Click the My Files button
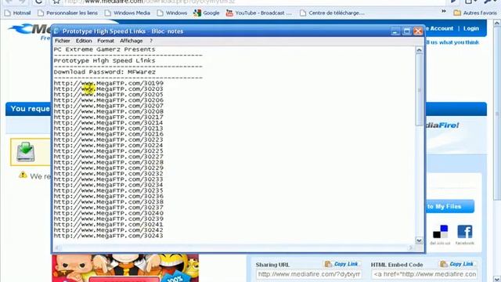 click(450, 207)
